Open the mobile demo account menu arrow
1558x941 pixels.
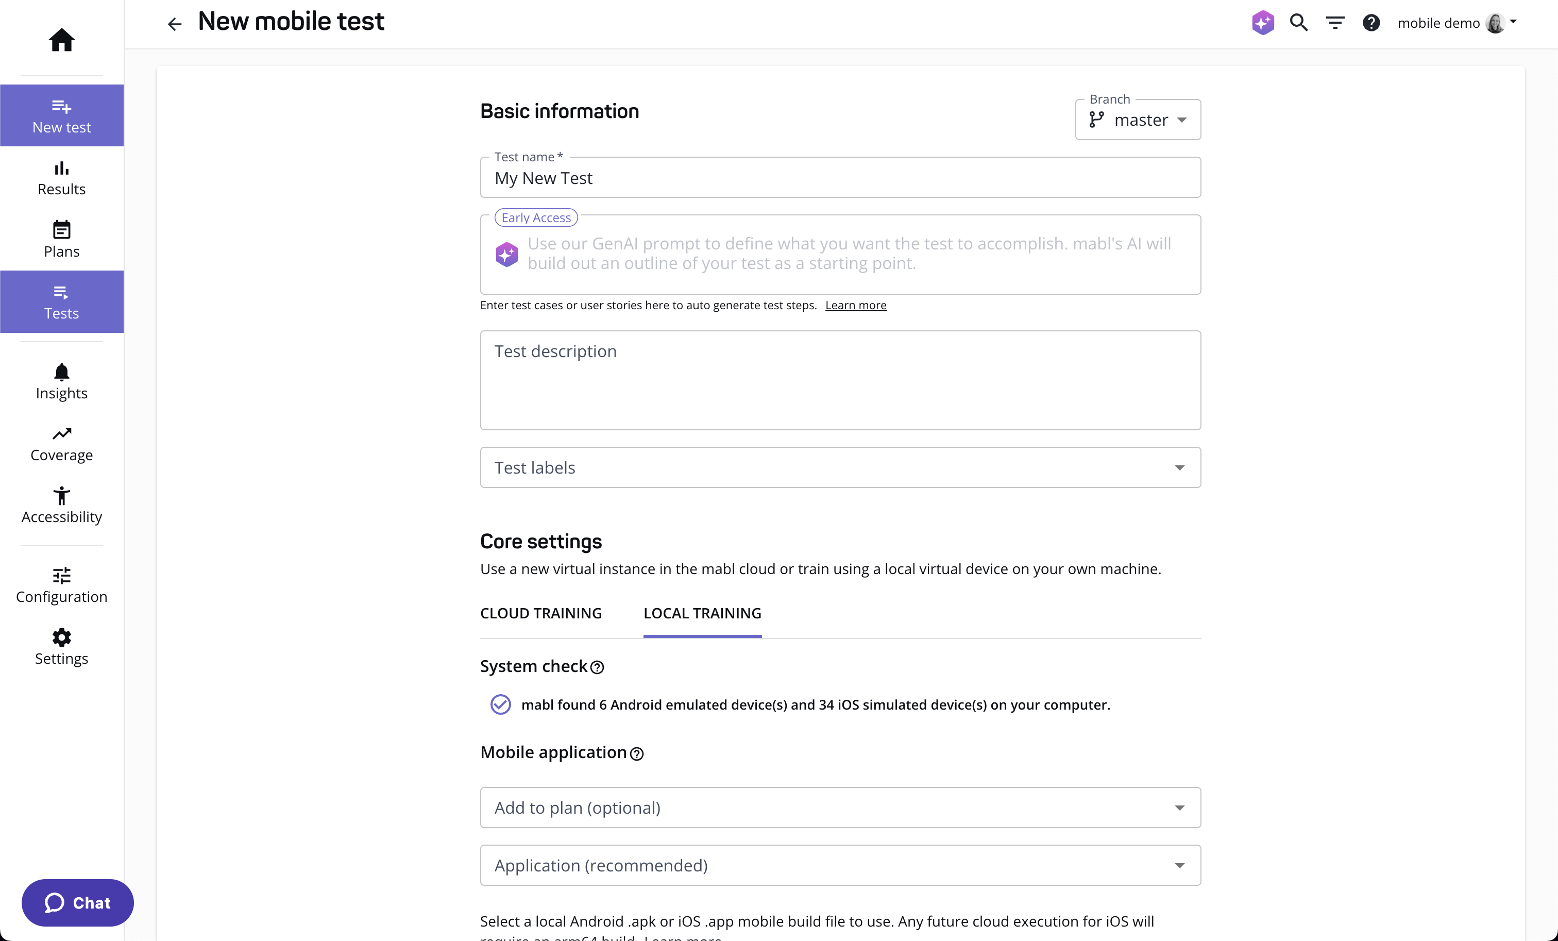click(1513, 22)
